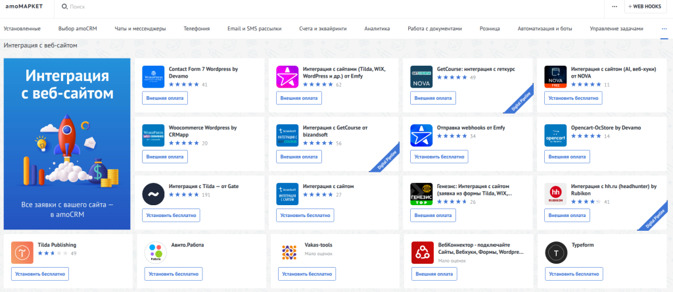The height and width of the screenshot is (292, 673).
Task: Install Отправка webhooks от Emfy for free
Action: [x=439, y=157]
